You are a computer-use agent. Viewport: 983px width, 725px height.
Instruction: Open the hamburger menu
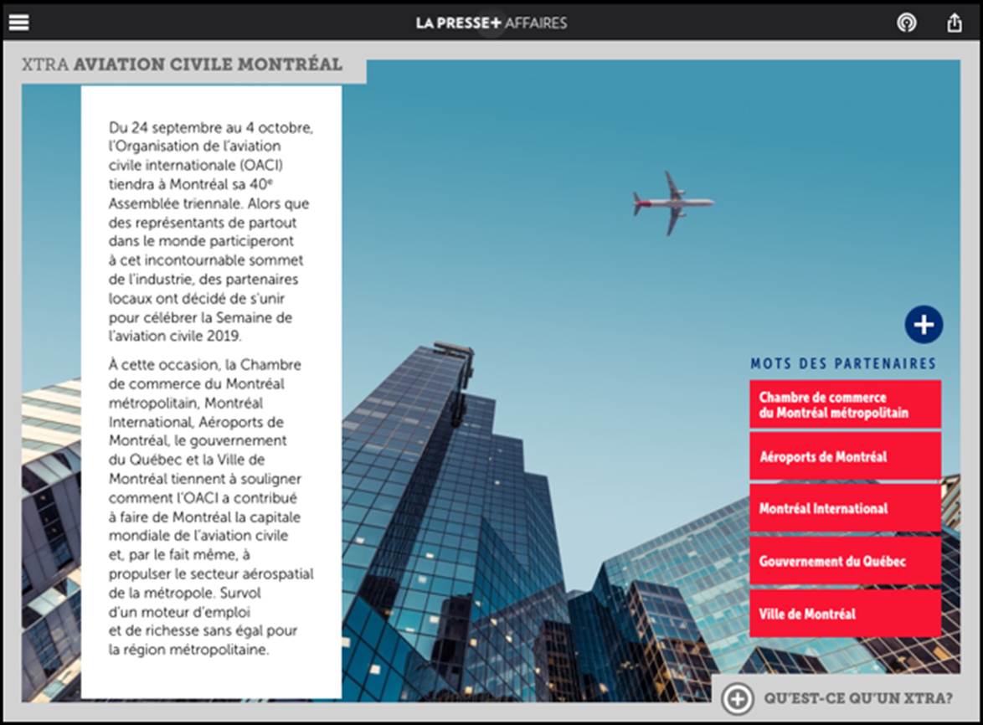[18, 23]
